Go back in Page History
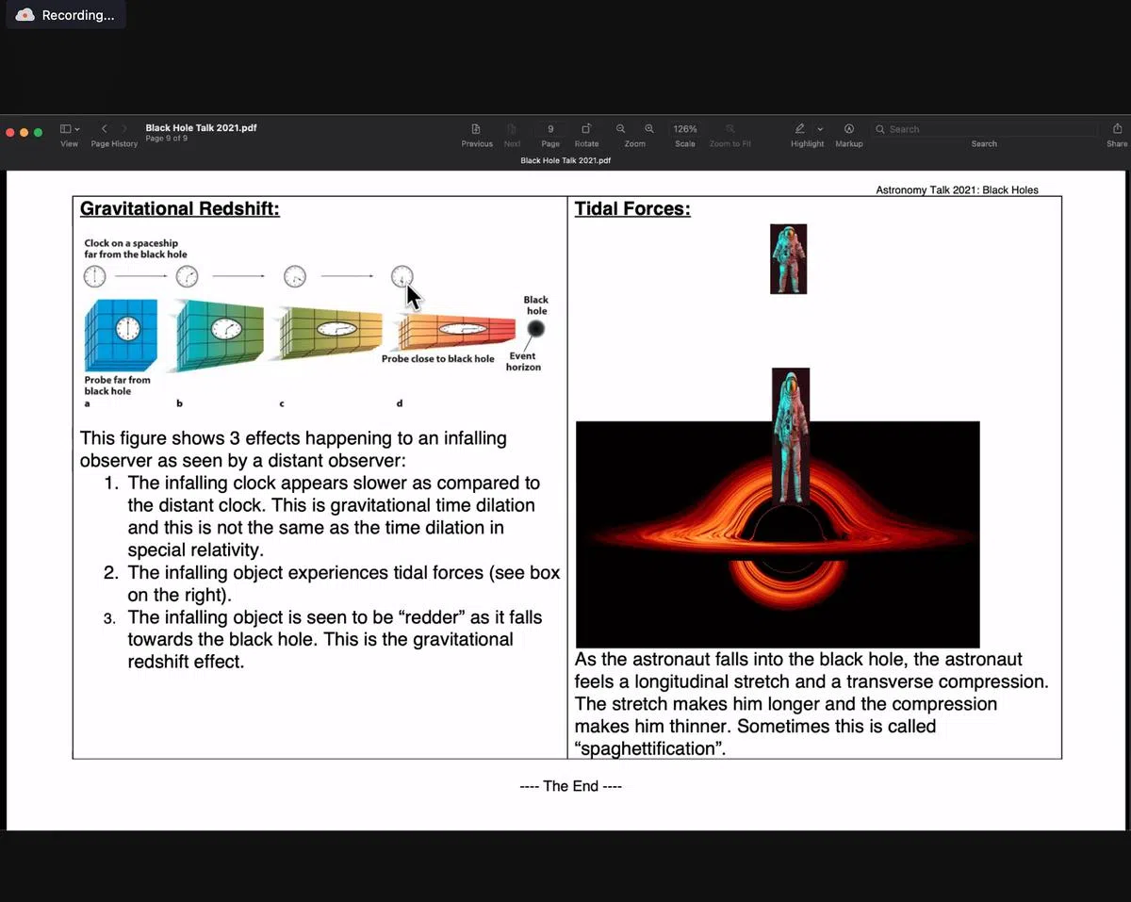This screenshot has width=1131, height=902. coord(105,129)
